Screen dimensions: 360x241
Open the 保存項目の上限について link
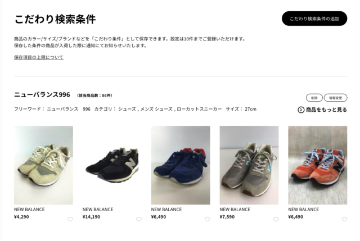pyautogui.click(x=39, y=57)
